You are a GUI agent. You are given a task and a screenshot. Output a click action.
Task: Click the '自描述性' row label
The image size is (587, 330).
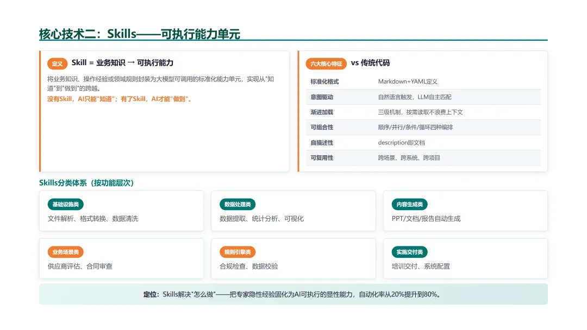click(322, 143)
